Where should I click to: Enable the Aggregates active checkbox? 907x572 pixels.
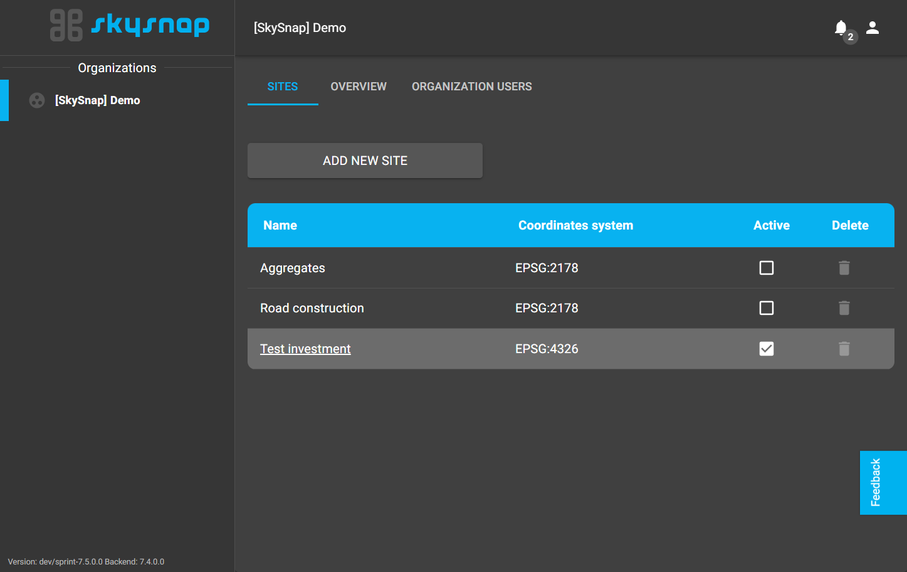[x=767, y=268]
